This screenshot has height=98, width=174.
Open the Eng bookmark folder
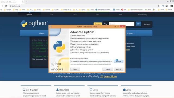pos(15,10)
